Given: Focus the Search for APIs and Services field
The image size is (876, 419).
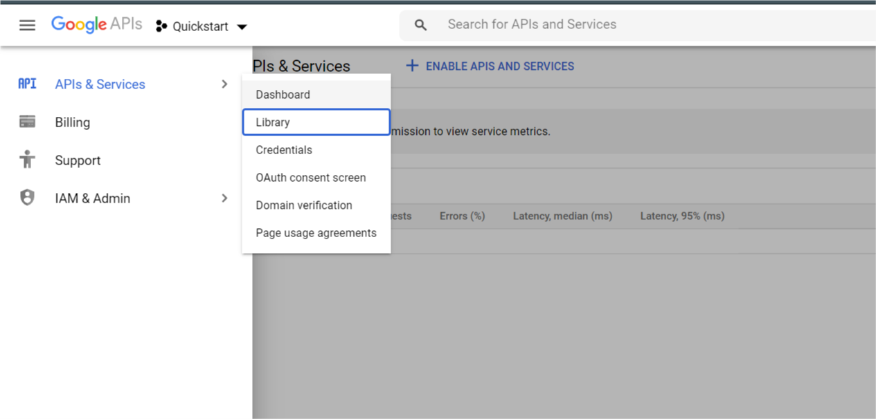Looking at the screenshot, I should 623,25.
